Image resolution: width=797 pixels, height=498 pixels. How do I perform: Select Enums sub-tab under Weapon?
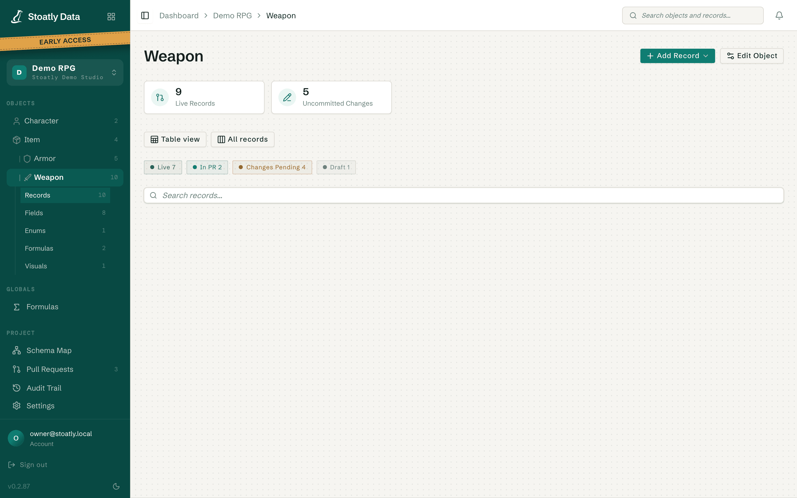pos(65,230)
